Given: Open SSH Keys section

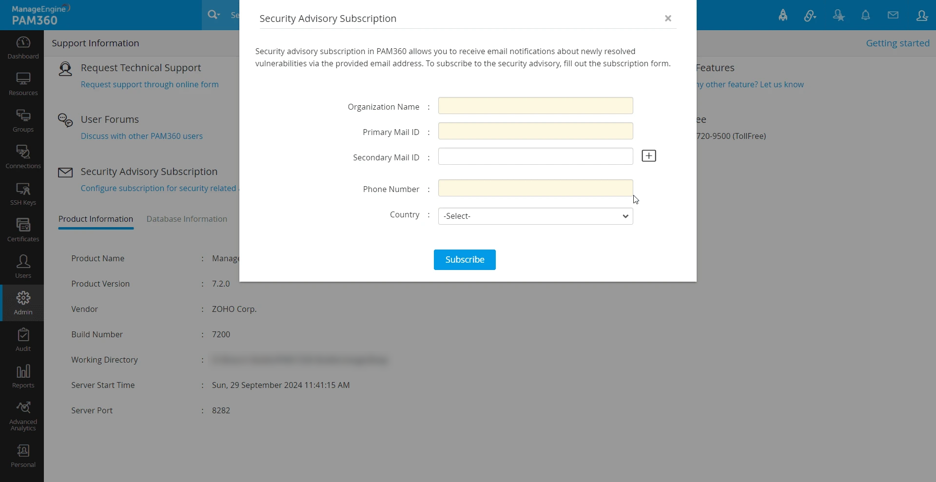Looking at the screenshot, I should point(23,193).
